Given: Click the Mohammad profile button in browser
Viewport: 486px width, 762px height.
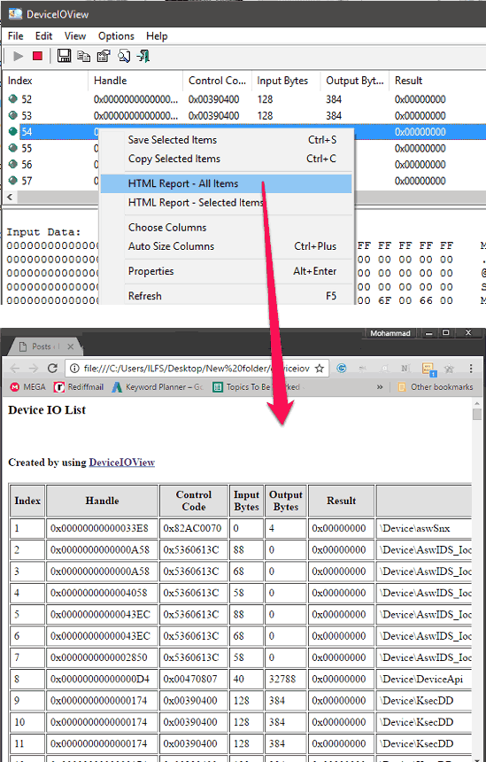Looking at the screenshot, I should click(x=390, y=333).
